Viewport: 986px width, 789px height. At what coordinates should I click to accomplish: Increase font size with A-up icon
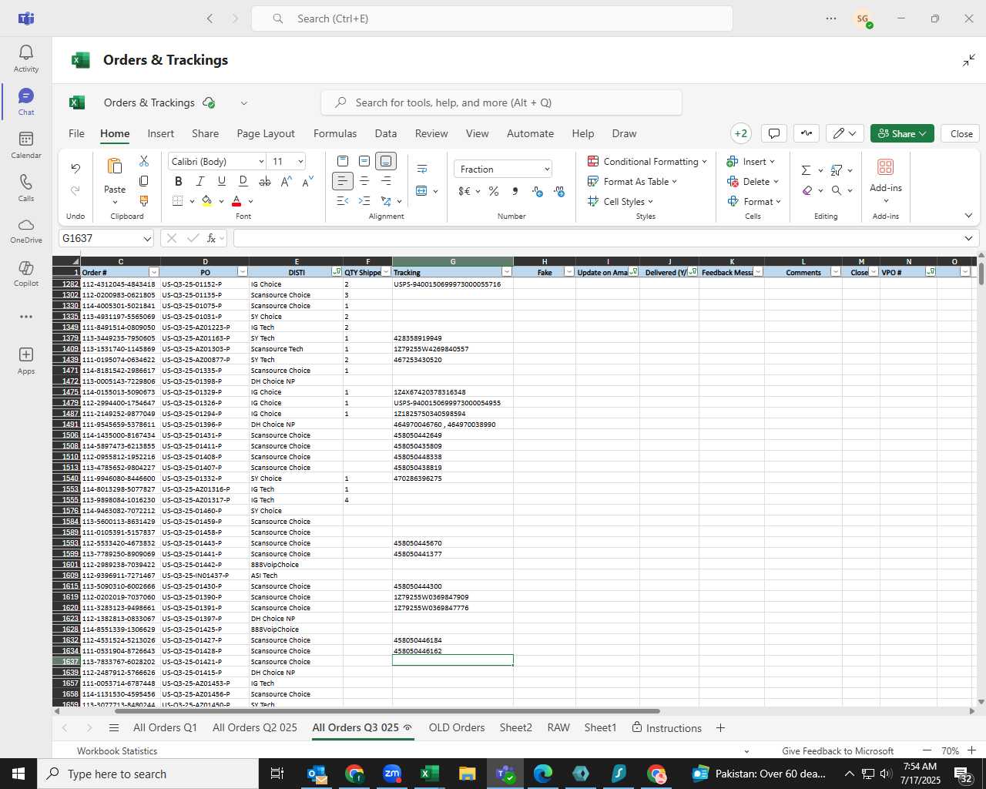[287, 181]
